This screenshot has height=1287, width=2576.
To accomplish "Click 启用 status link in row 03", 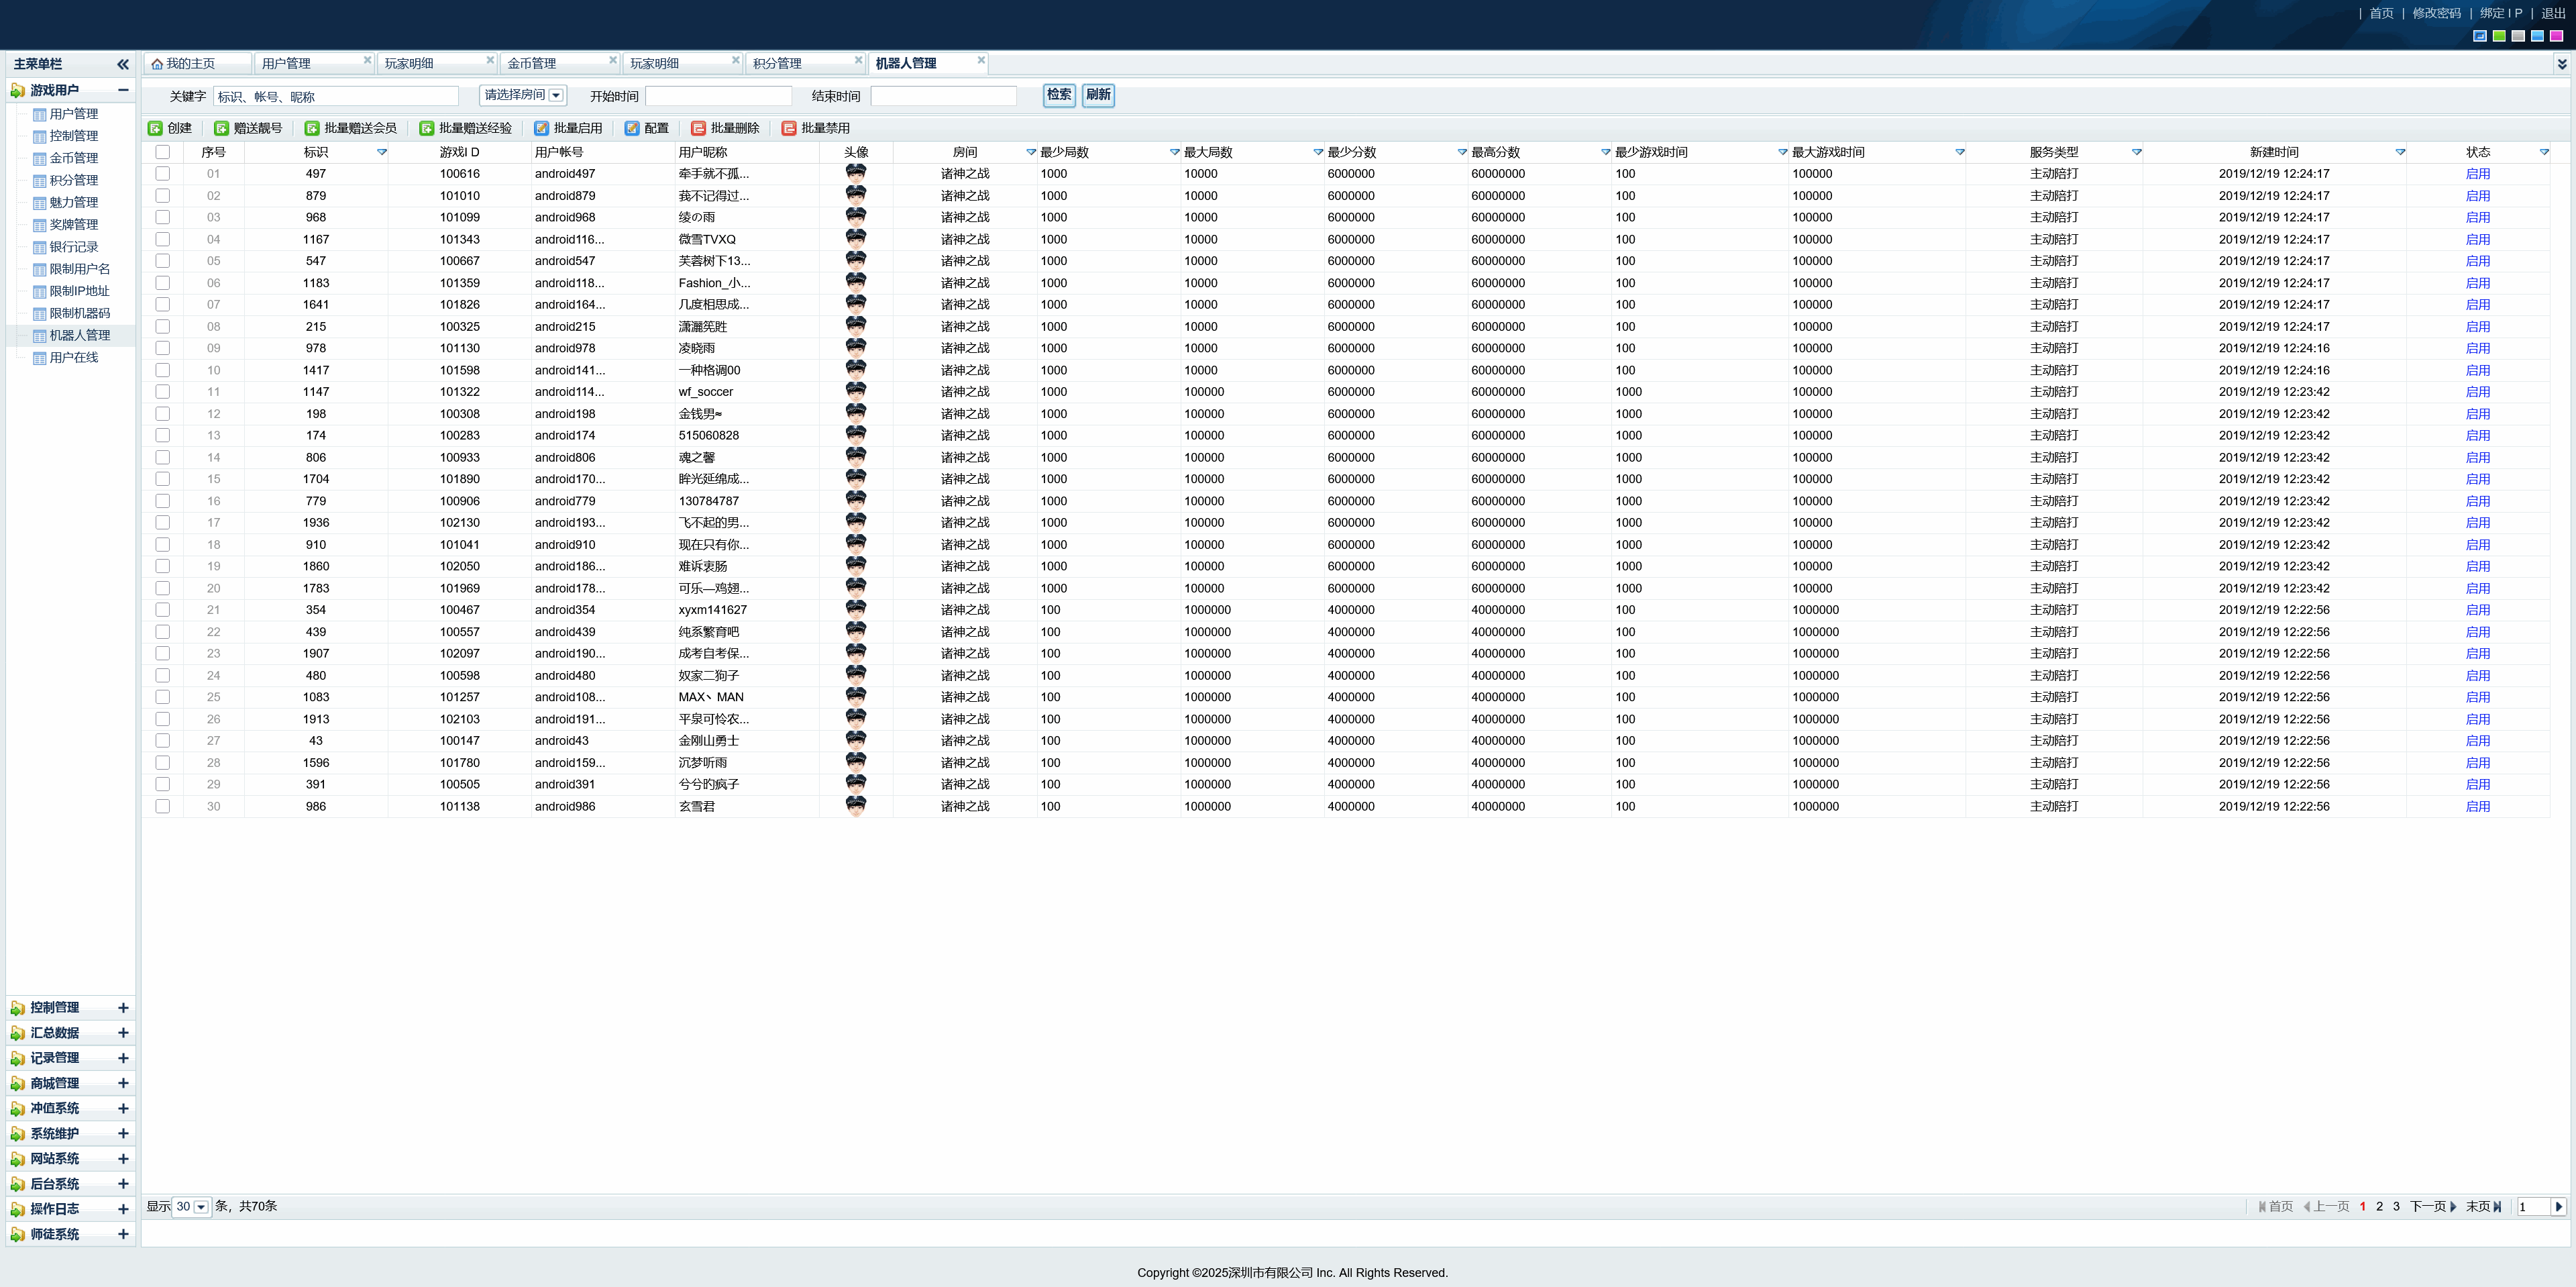I will [2477, 217].
